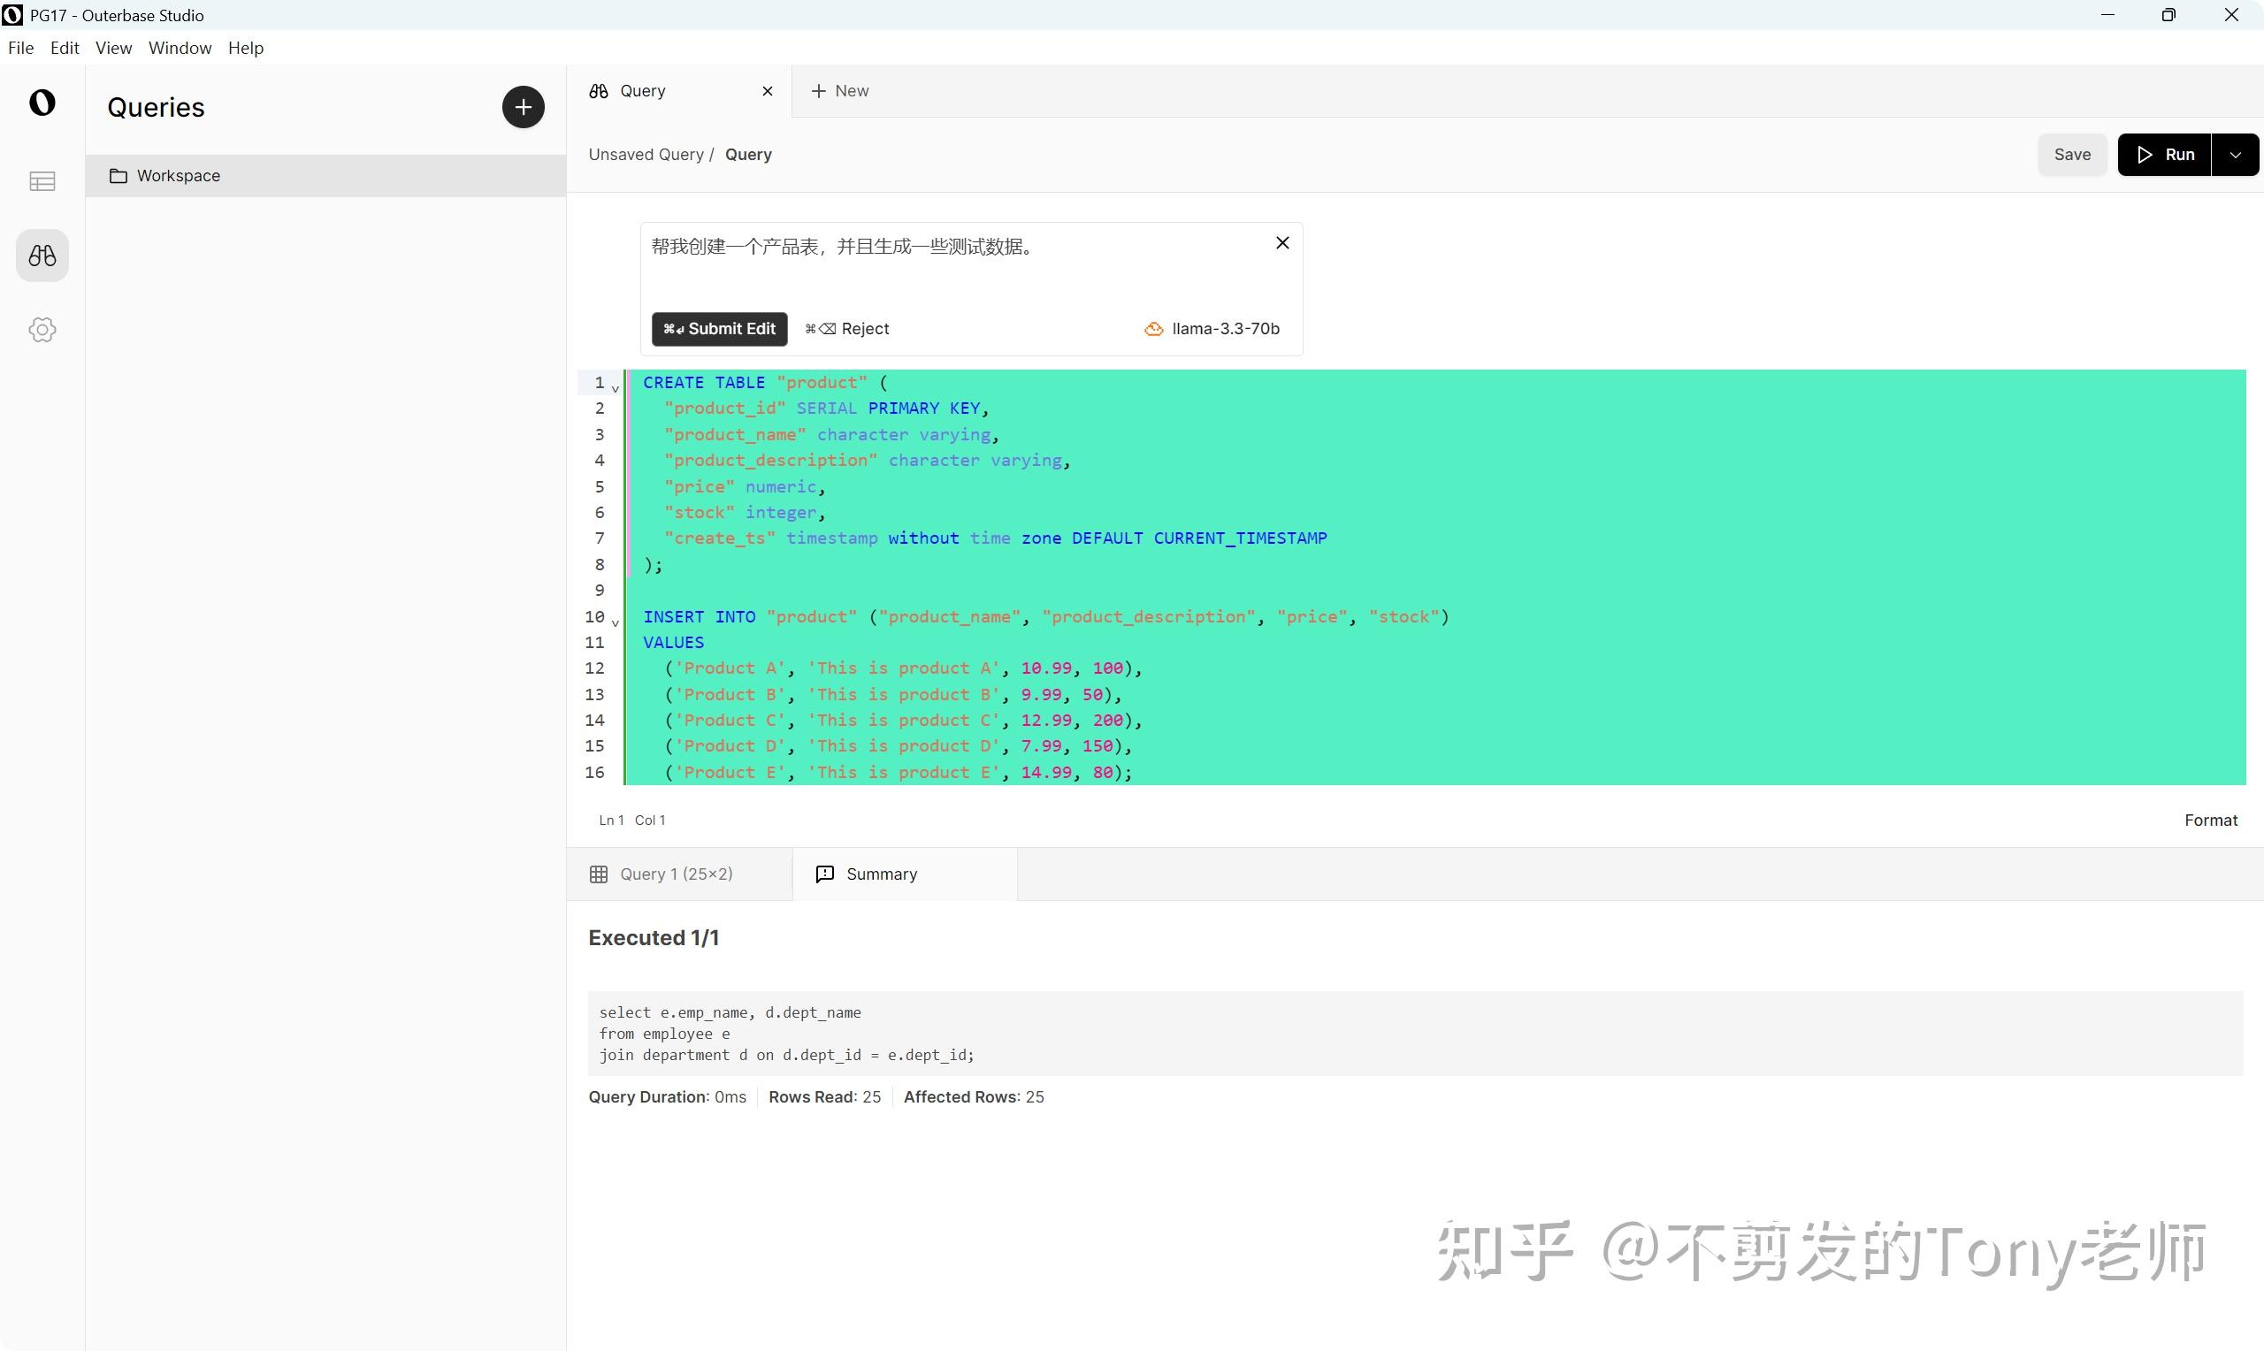Open the Help menu
Viewport: 2264px width, 1351px height.
tap(246, 48)
